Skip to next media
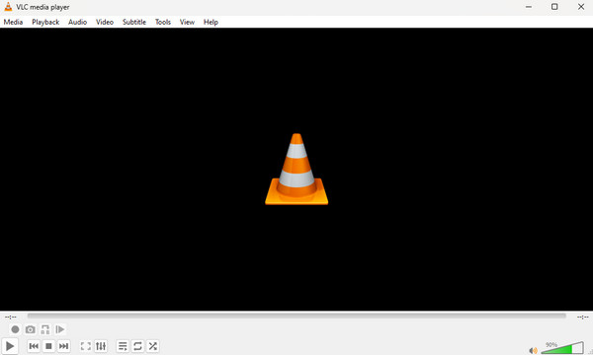 (x=63, y=346)
